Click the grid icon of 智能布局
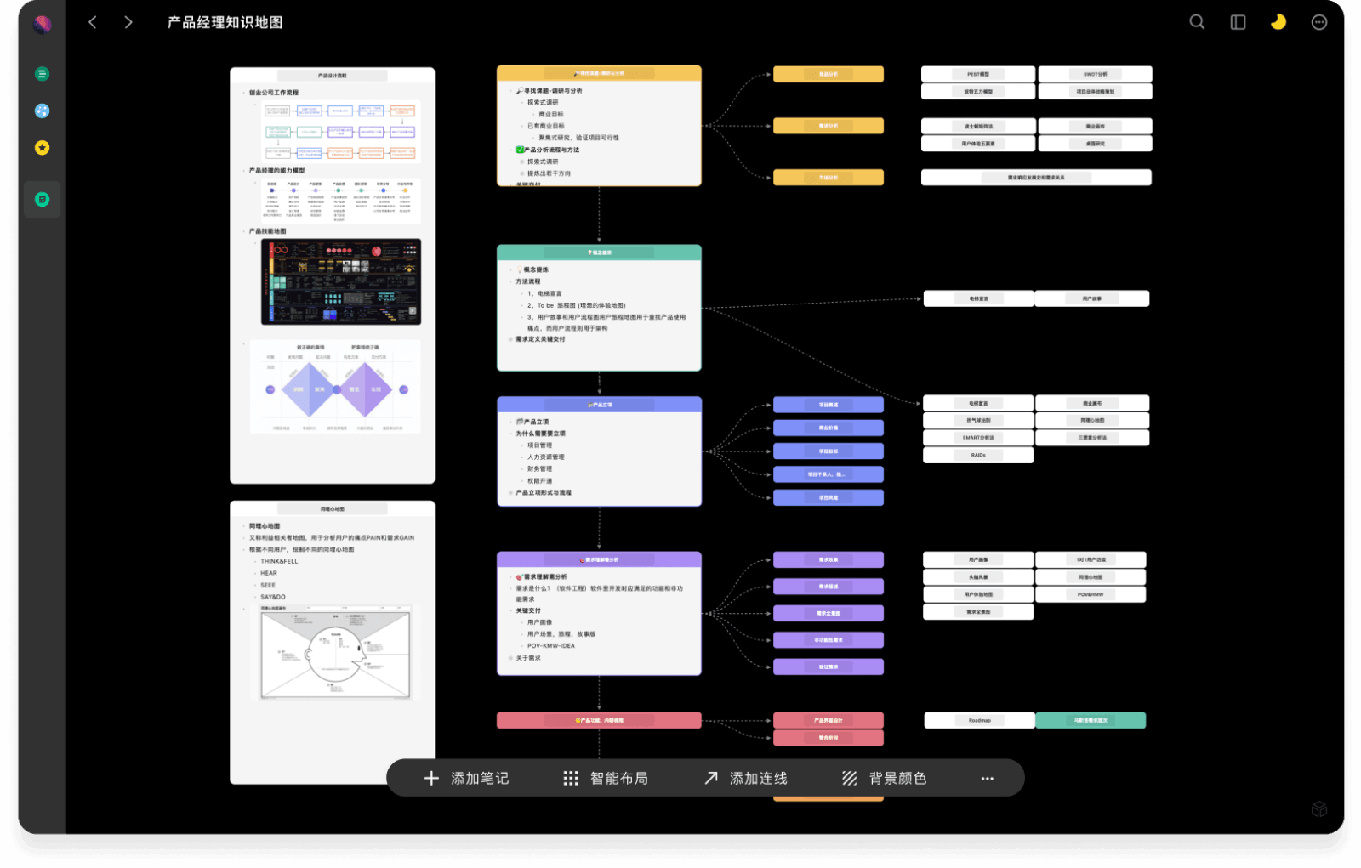Screen dimensions: 1361x868 click(571, 778)
